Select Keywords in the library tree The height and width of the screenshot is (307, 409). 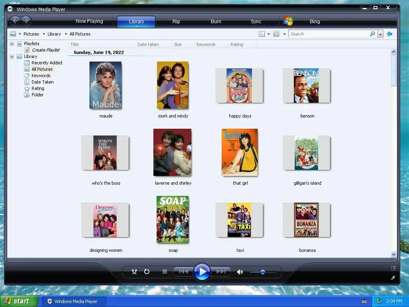(41, 76)
